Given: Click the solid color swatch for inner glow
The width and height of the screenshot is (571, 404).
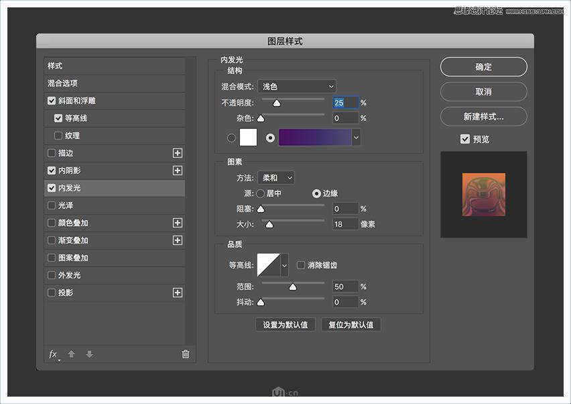Looking at the screenshot, I should pos(249,137).
